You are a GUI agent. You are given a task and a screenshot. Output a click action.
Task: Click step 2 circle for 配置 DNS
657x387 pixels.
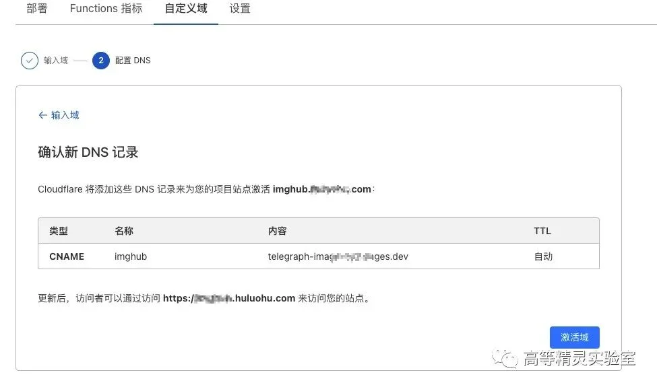click(101, 61)
